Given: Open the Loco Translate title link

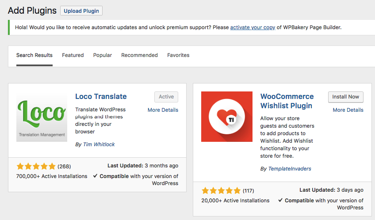Looking at the screenshot, I should (101, 96).
